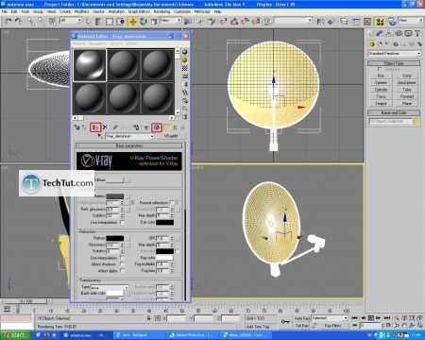The height and width of the screenshot is (340, 425).
Task: Toggle checkered Background icon beside material slots
Action: tap(185, 68)
